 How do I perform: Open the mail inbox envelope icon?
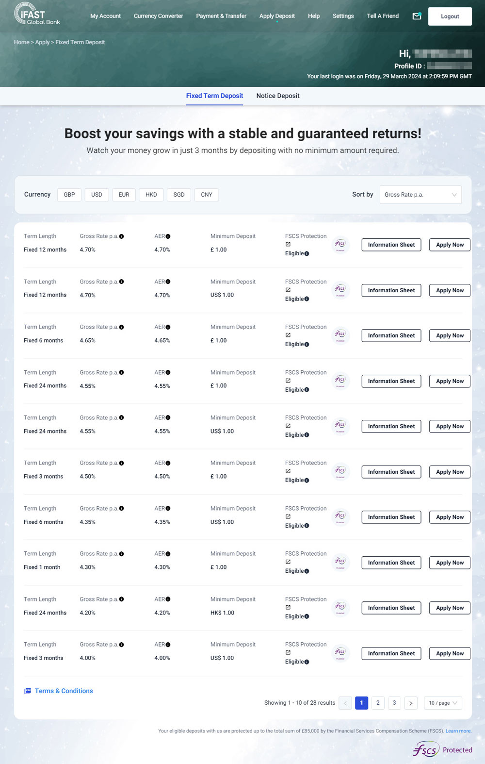tap(417, 16)
